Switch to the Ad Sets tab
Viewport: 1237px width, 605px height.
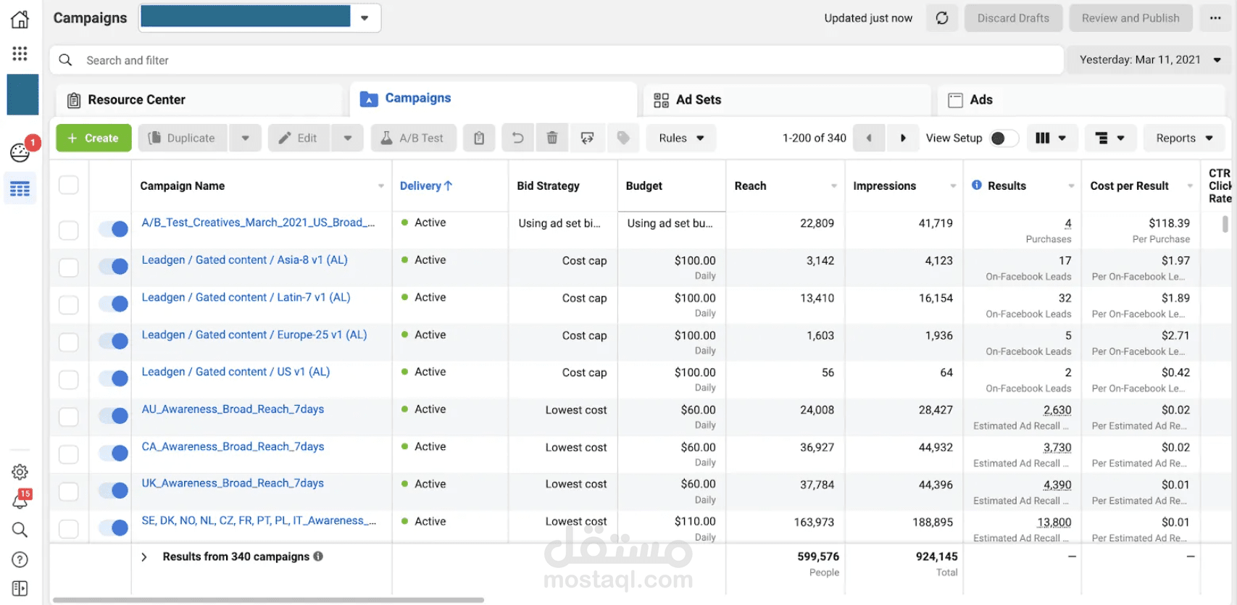click(787, 100)
